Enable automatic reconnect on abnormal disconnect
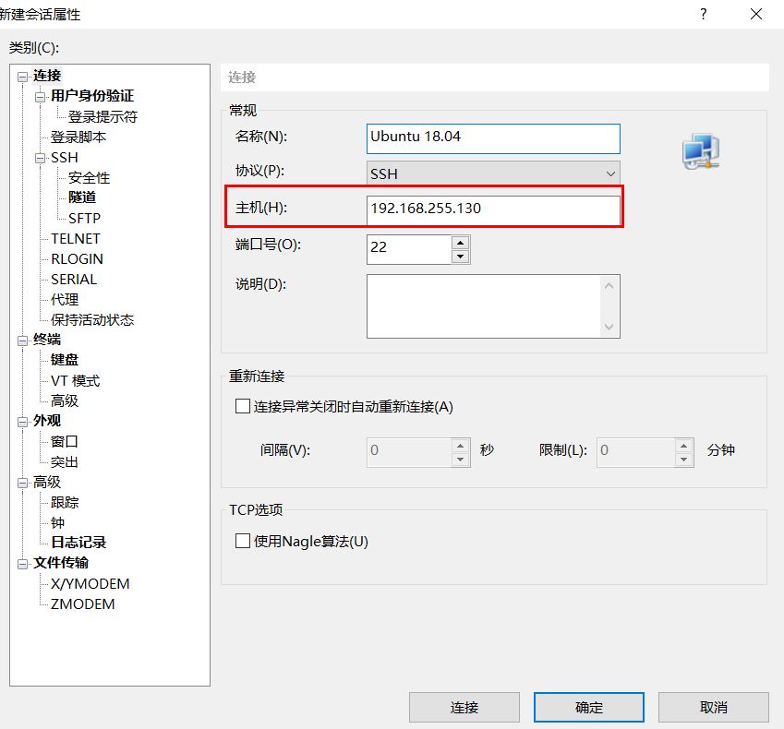This screenshot has height=729, width=784. [x=242, y=407]
